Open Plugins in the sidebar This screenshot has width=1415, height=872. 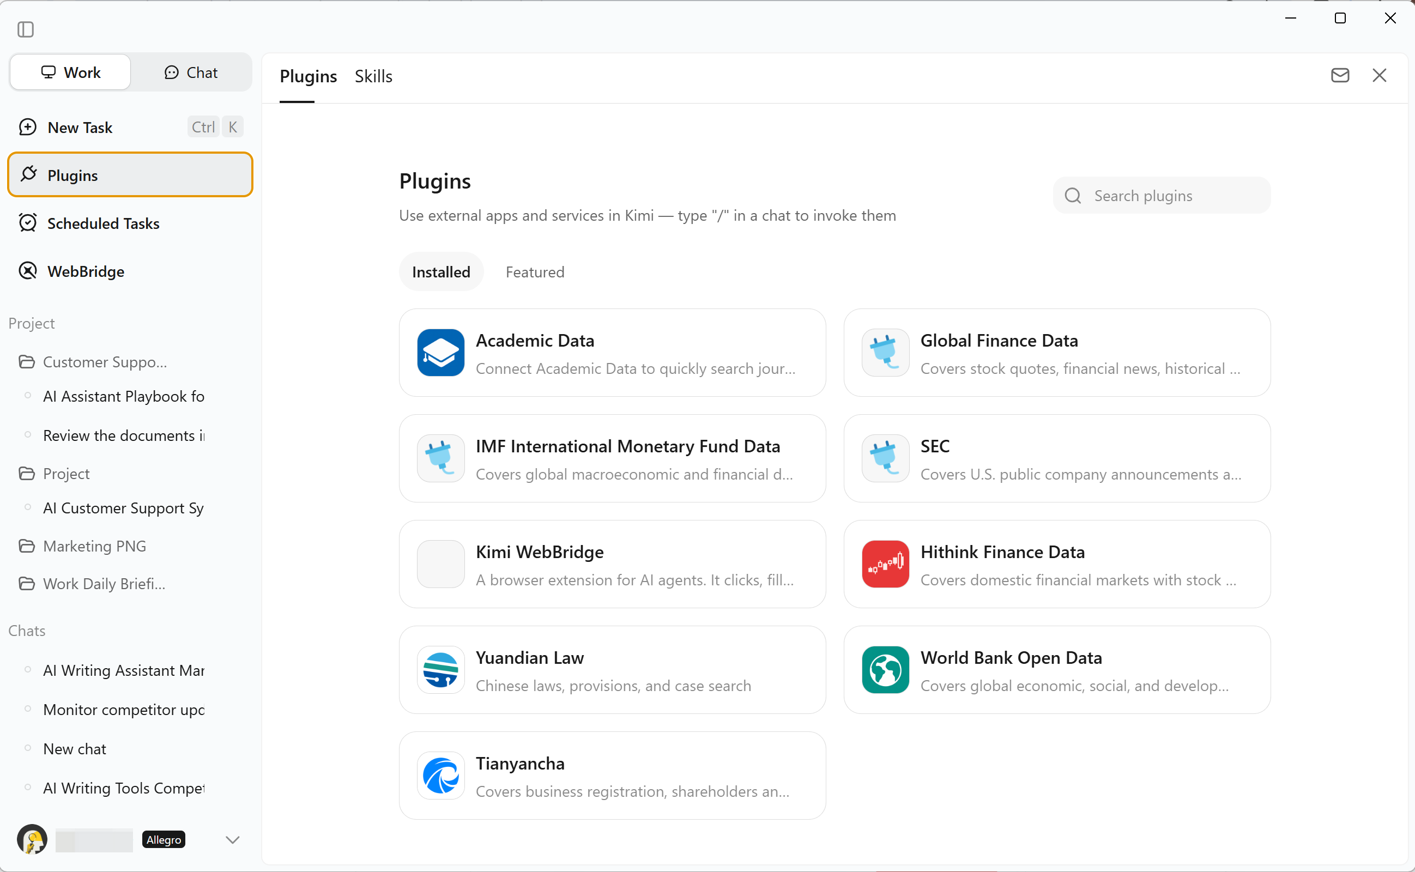130,175
